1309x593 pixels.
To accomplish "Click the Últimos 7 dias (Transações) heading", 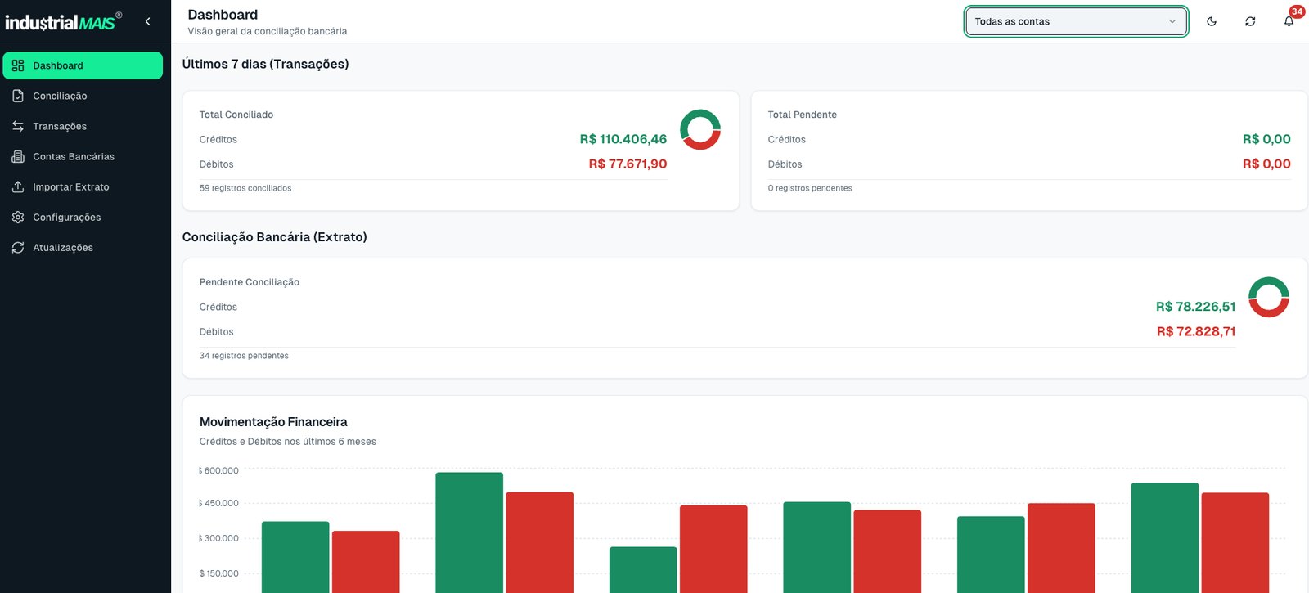I will point(266,64).
